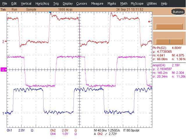This screenshot has height=139, width=186.
Task: Click the blue trigger position marker at top
Action: (x=50, y=12)
